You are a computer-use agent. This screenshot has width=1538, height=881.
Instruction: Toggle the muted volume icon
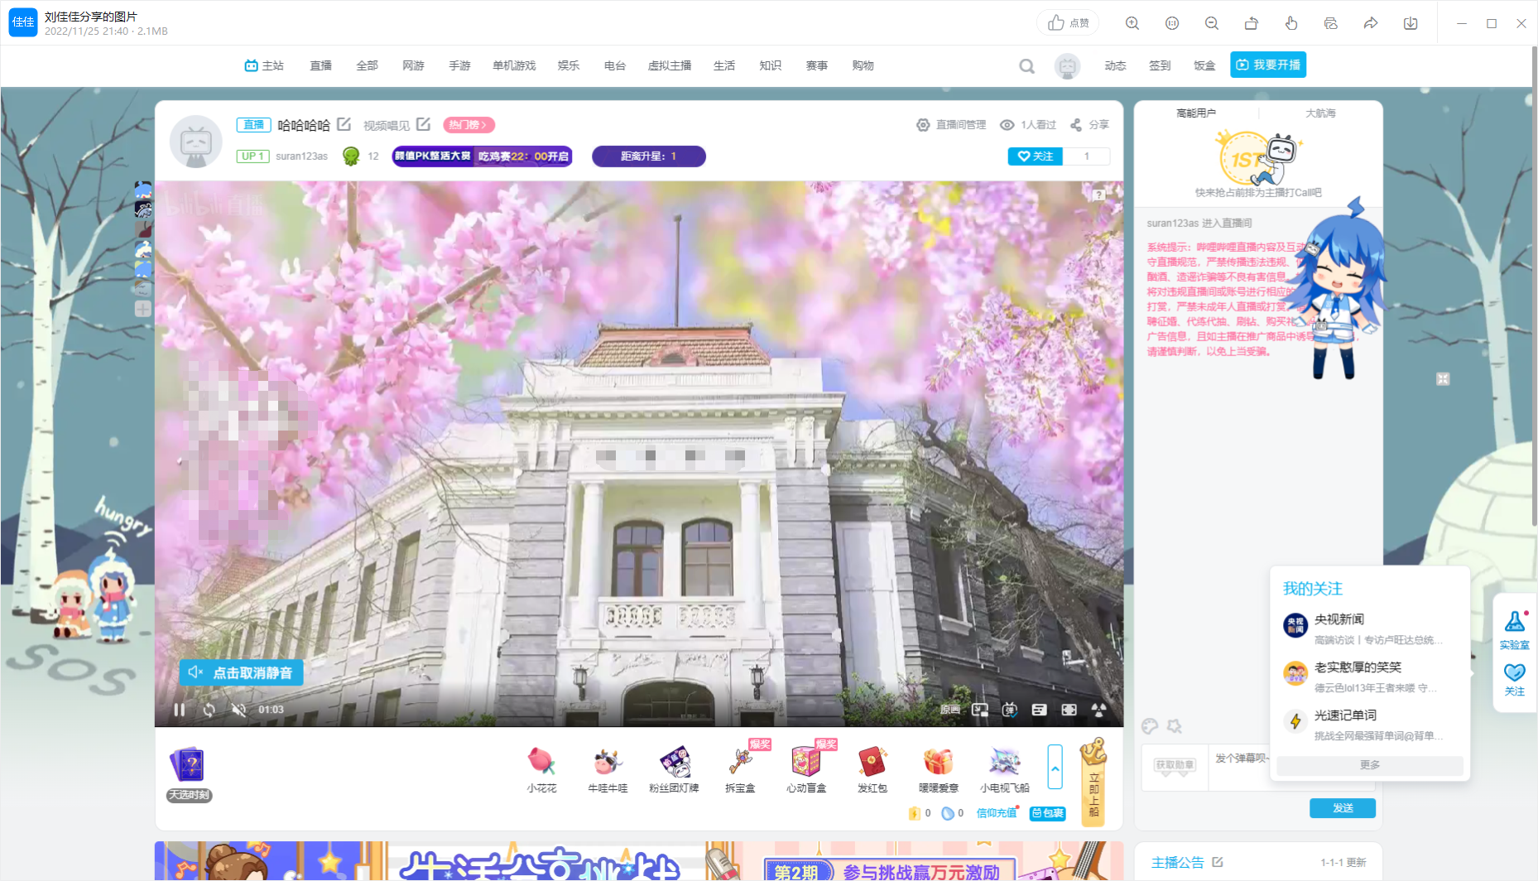pos(239,710)
